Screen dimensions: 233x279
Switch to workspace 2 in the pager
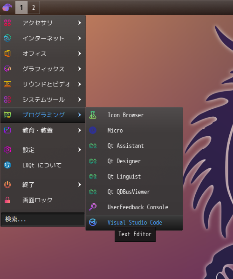coord(34,7)
